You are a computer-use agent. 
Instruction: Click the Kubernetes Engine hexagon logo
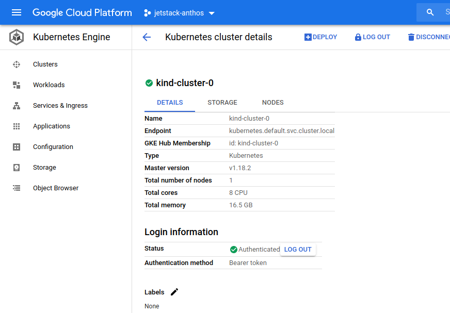(x=17, y=37)
